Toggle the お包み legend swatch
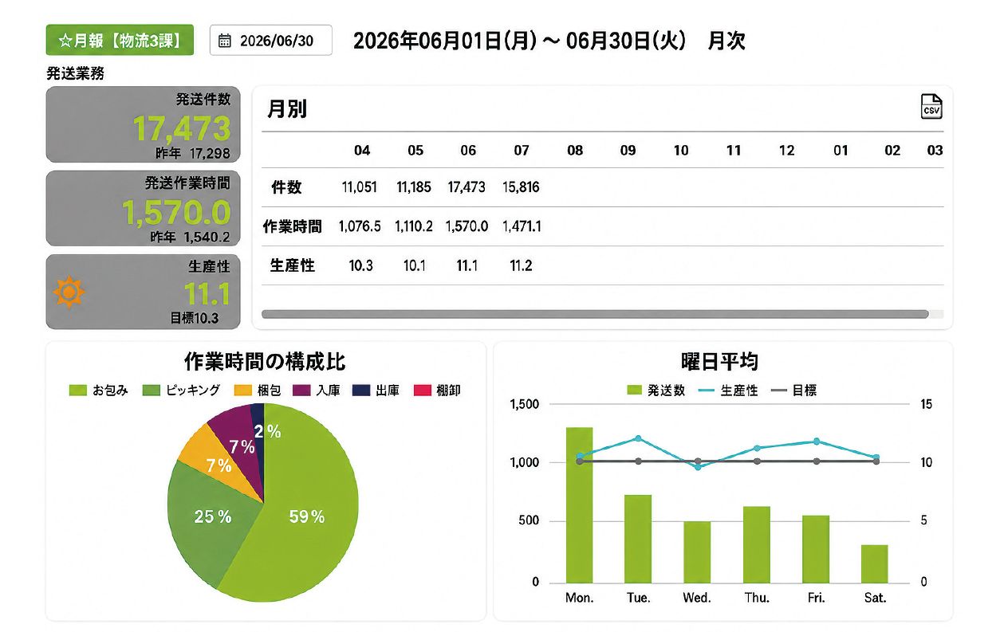 pos(78,391)
